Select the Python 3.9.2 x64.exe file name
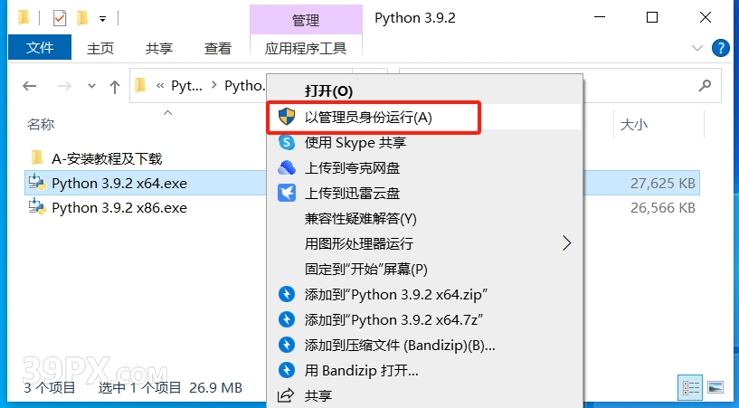 pos(119,183)
